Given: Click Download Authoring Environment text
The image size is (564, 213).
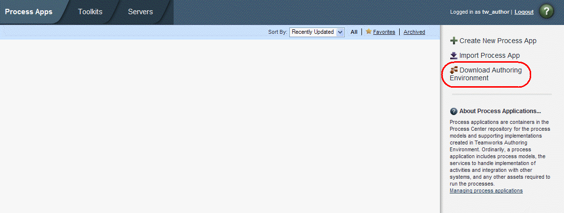Looking at the screenshot, I should tap(486, 74).
